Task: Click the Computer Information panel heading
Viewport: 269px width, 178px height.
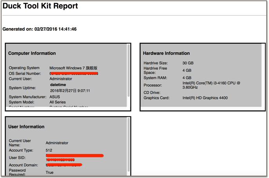Action: [x=32, y=53]
